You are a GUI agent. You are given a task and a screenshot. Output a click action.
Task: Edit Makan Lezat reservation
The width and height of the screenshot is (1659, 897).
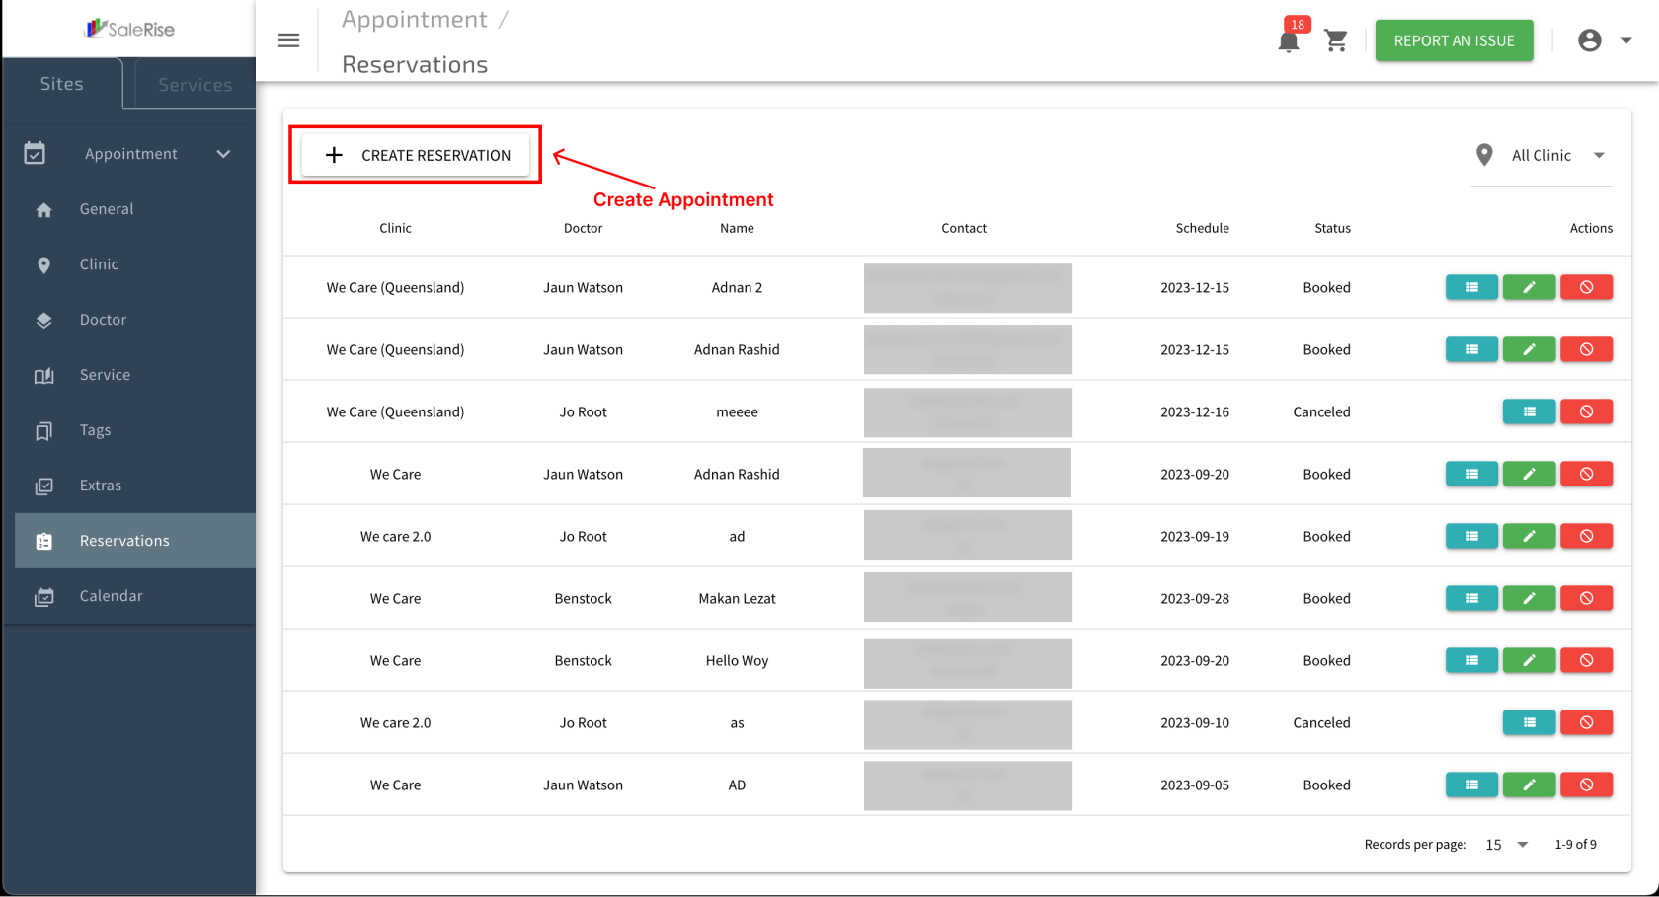[x=1529, y=598]
